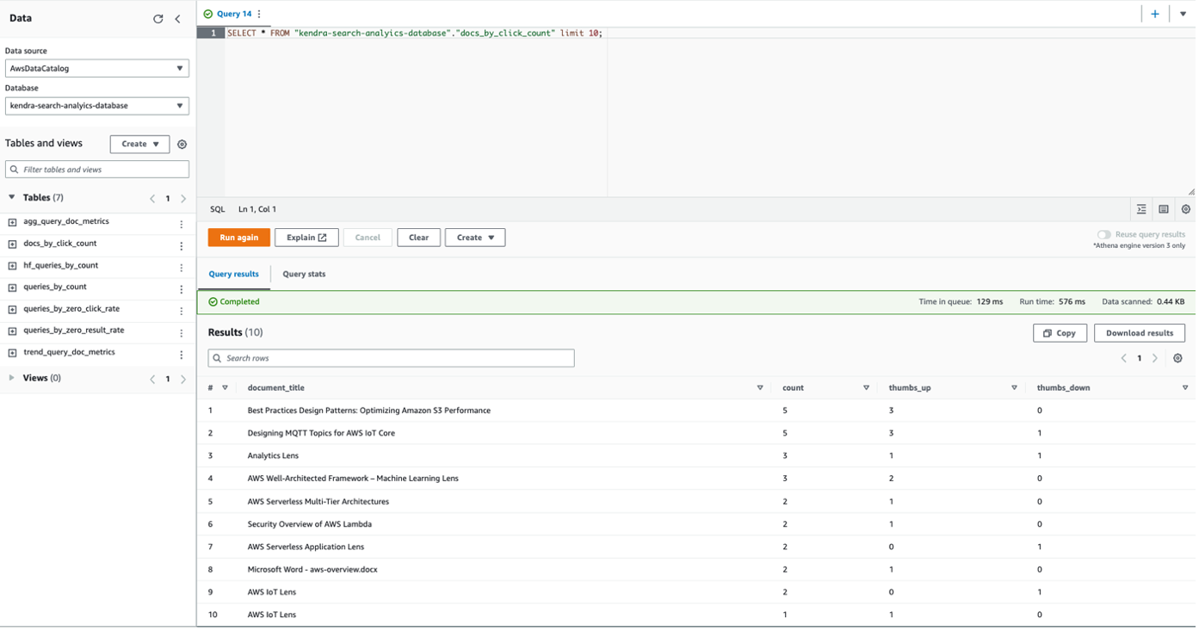Image resolution: width=1199 pixels, height=631 pixels.
Task: Go to previous Views page
Action: (x=152, y=379)
